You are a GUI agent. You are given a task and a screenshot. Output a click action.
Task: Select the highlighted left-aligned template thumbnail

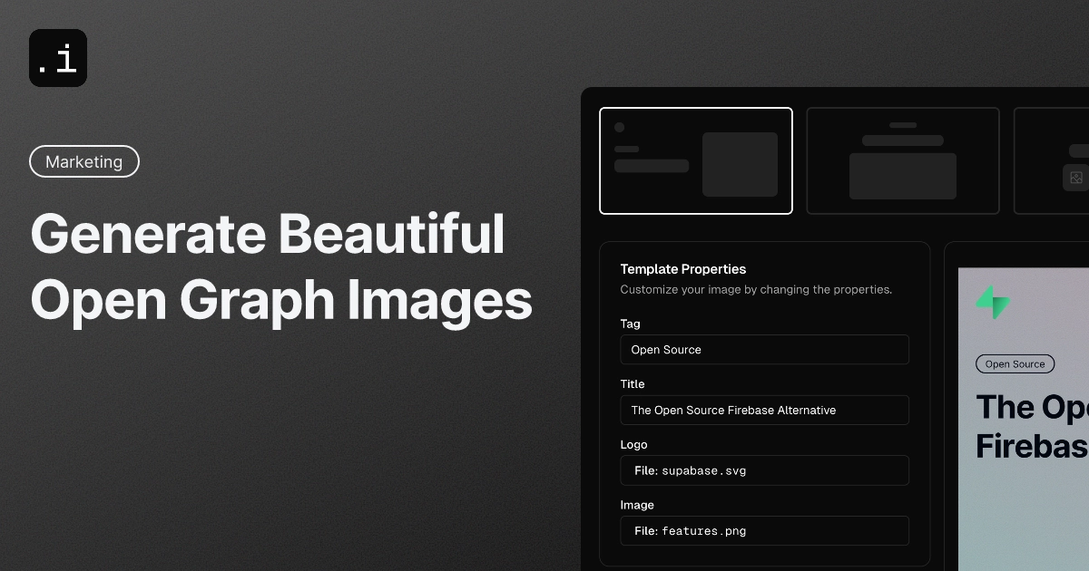point(696,160)
